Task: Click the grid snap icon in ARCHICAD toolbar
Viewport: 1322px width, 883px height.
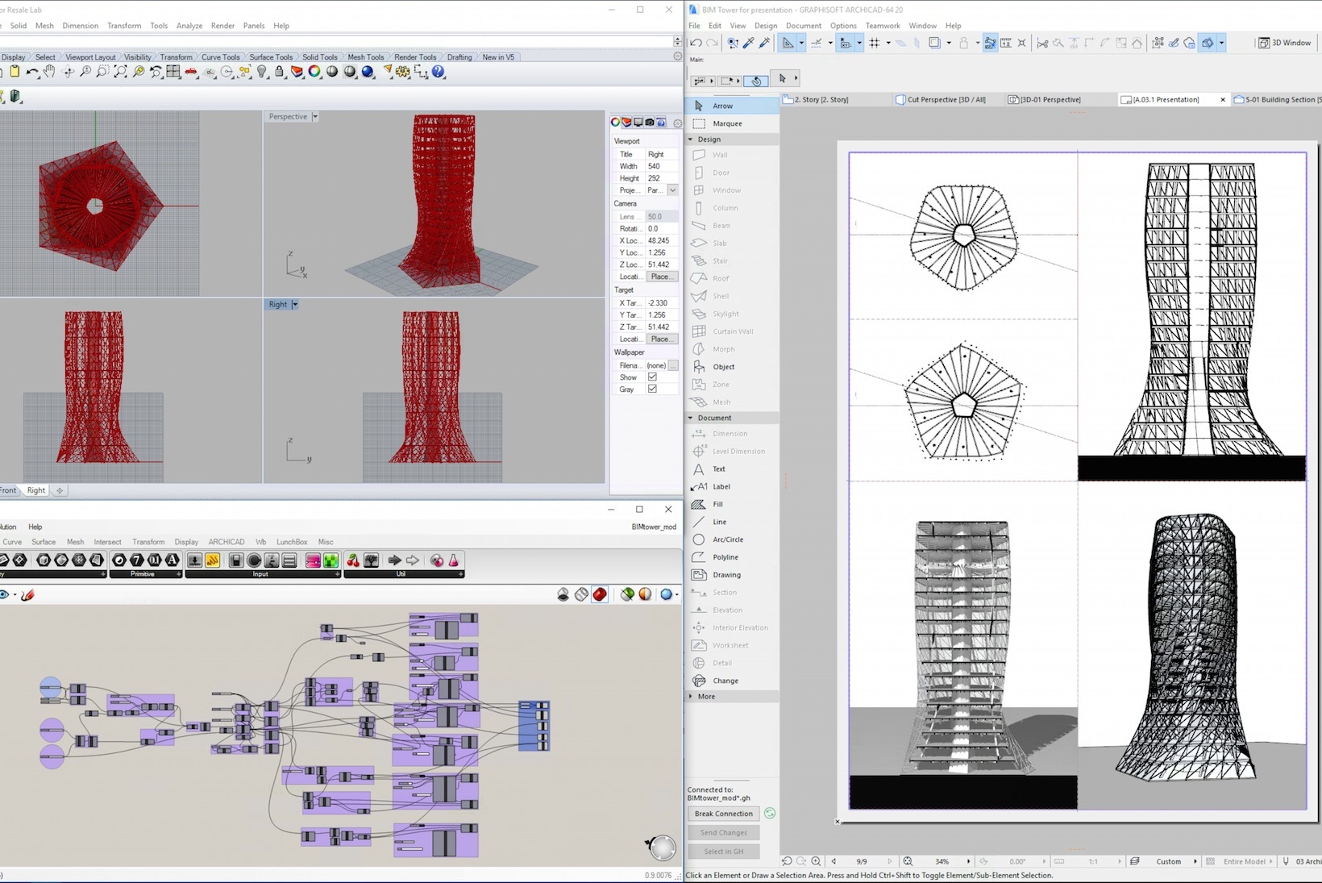Action: [x=875, y=43]
